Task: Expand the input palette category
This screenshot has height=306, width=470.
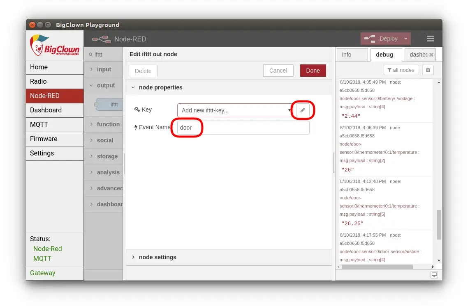Action: tap(104, 69)
